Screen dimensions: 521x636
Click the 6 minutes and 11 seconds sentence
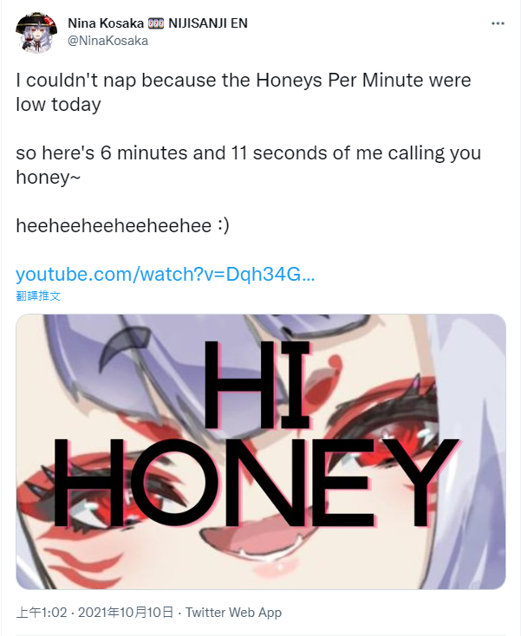click(x=248, y=165)
